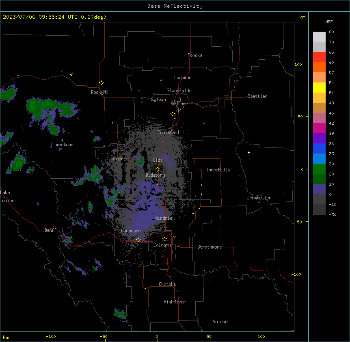
Task: Click the yellow diamond marker below Cochrane
Action: pos(138,240)
